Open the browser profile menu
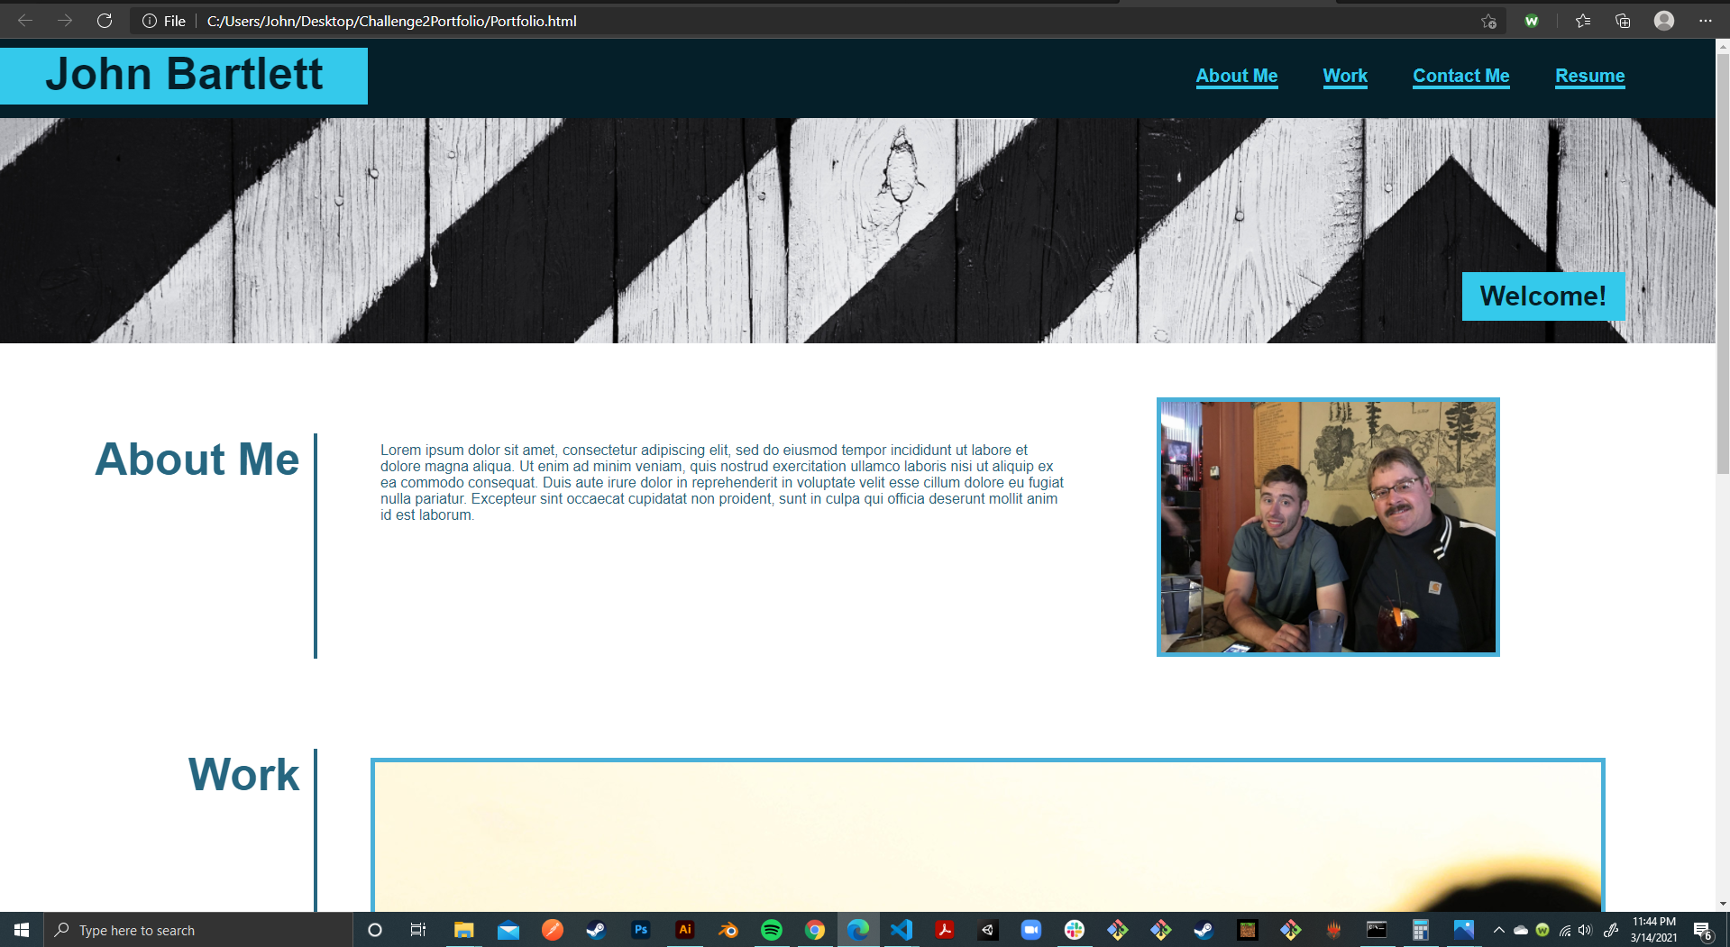 pyautogui.click(x=1663, y=20)
